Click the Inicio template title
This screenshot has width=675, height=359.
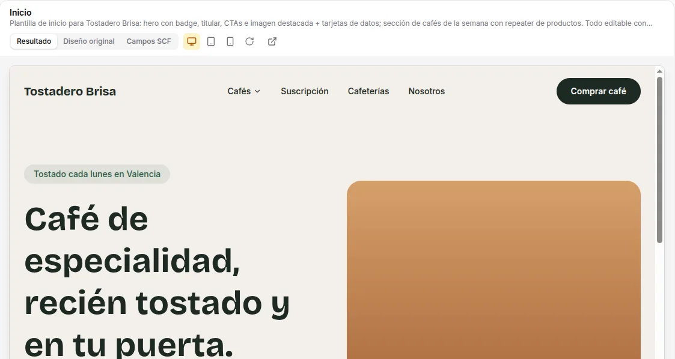coord(20,13)
